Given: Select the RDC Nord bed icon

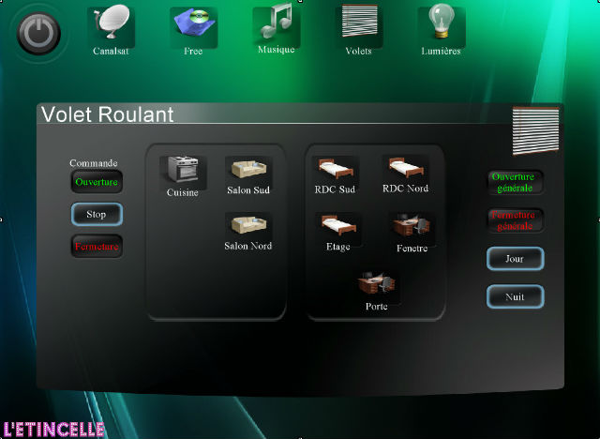Looking at the screenshot, I should pos(405,170).
